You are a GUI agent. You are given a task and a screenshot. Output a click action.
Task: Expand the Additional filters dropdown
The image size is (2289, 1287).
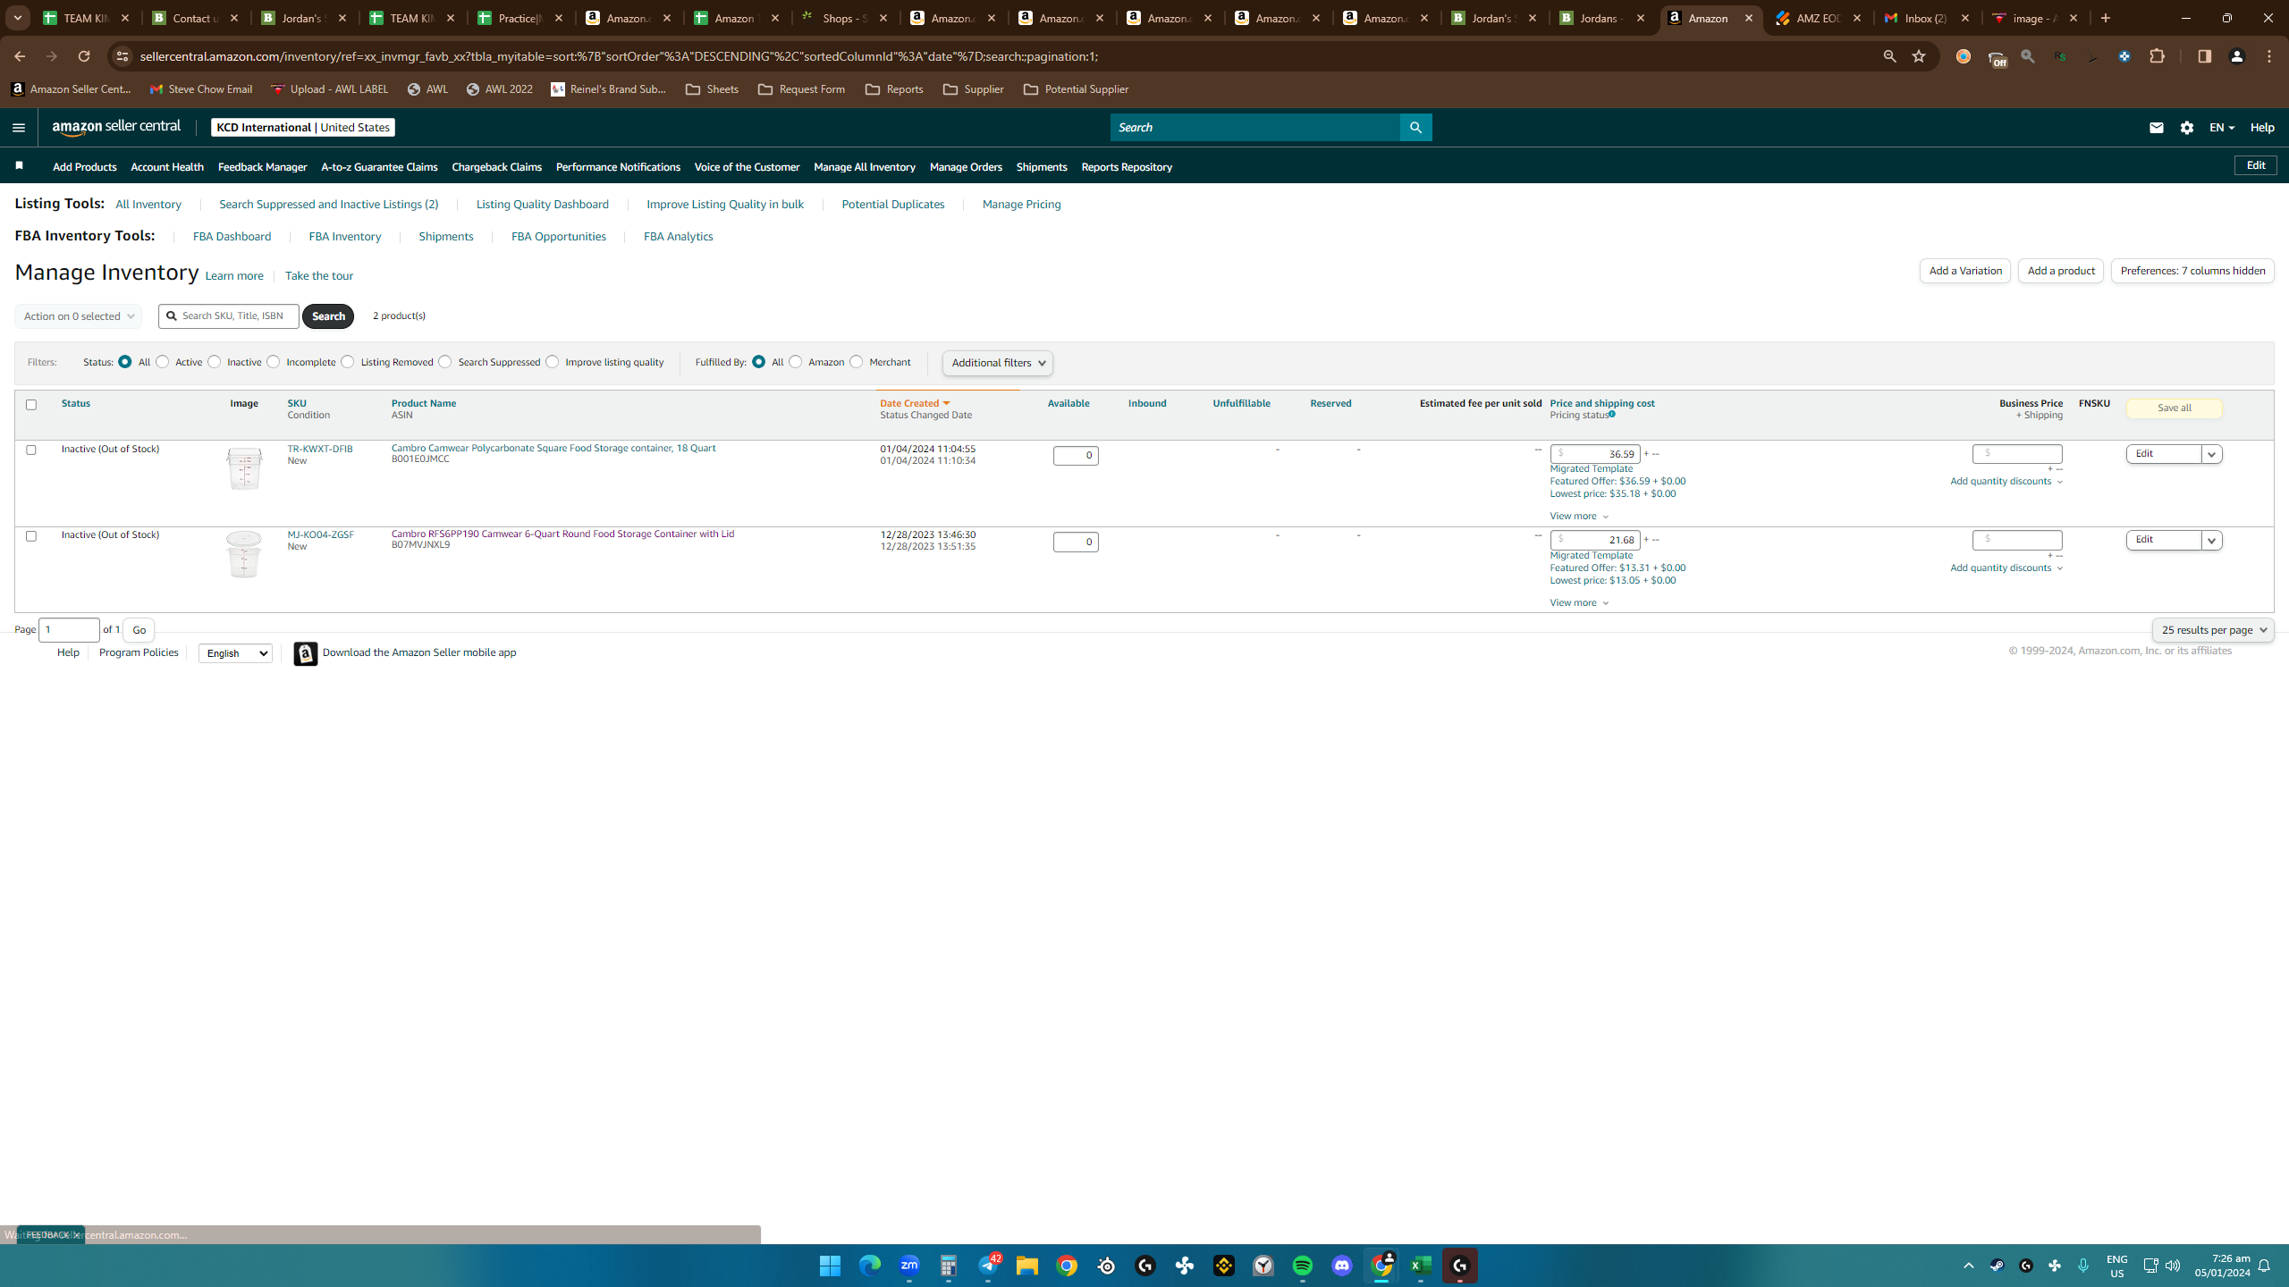point(998,363)
